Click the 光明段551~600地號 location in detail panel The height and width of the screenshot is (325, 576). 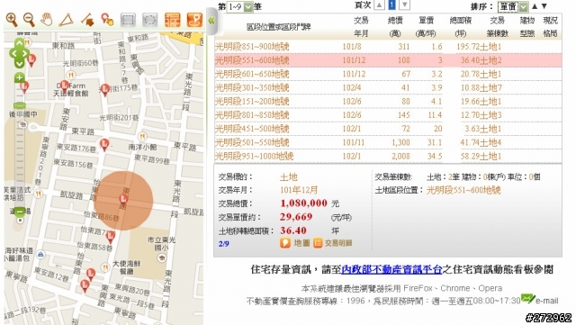[x=463, y=190]
